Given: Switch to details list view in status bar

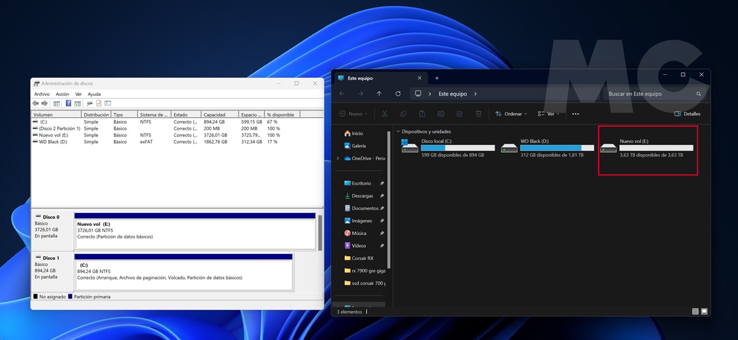Looking at the screenshot, I should (x=695, y=312).
